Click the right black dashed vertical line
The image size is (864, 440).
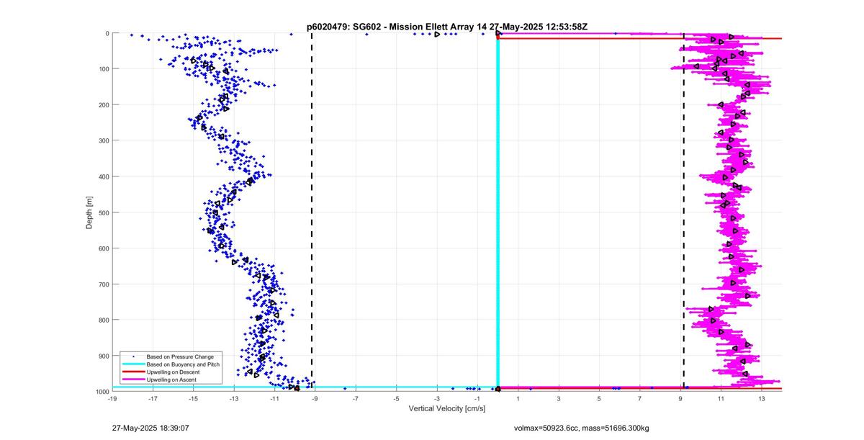[683, 212]
